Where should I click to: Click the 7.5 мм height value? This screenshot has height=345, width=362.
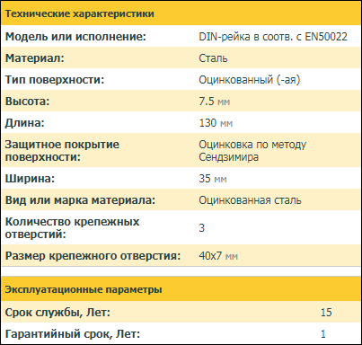pos(215,102)
